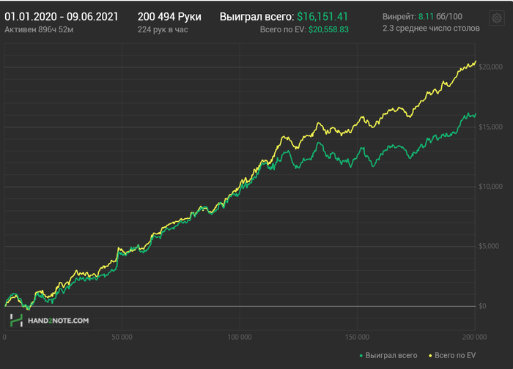Image resolution: width=513 pixels, height=369 pixels.
Task: Click the $10,000 y-axis label
Action: point(490,187)
